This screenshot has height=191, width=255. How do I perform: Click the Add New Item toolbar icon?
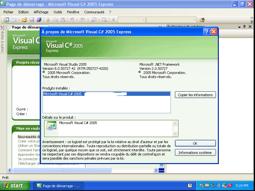14,20
